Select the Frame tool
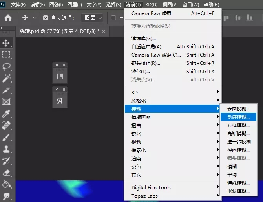This screenshot has width=263, height=202. click(x=6, y=102)
